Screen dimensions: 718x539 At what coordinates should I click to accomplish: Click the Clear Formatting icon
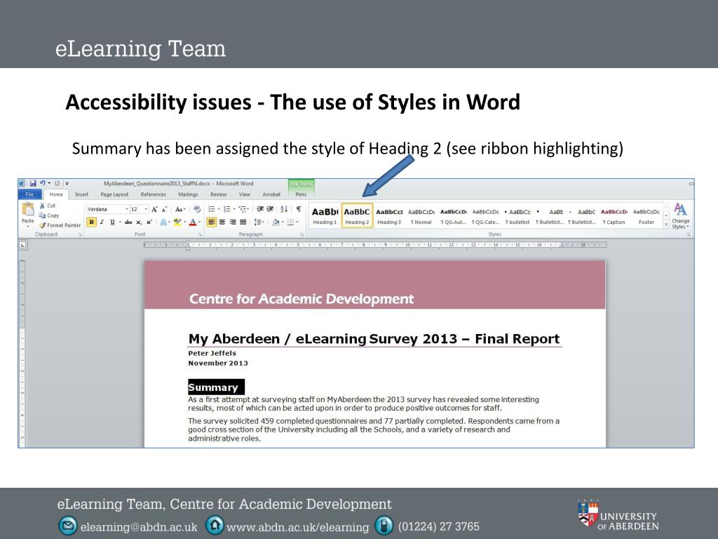pyautogui.click(x=197, y=209)
